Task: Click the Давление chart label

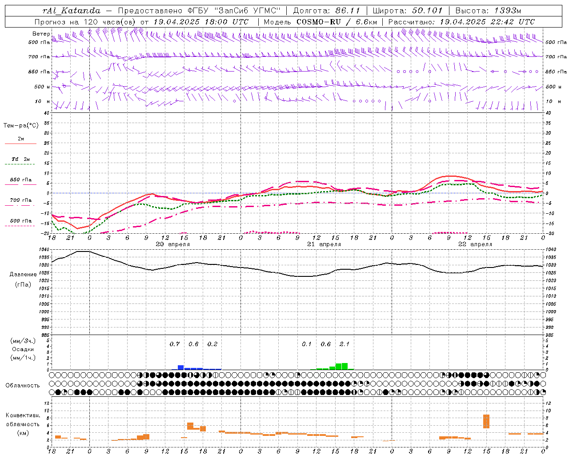Action: coord(23,275)
